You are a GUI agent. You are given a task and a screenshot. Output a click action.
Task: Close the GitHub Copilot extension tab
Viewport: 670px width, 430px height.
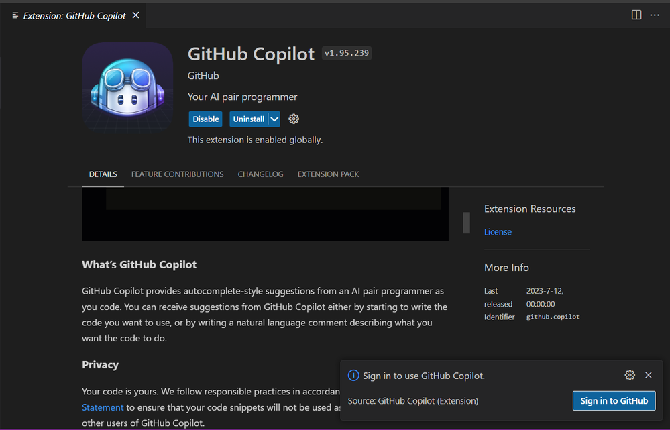click(136, 15)
